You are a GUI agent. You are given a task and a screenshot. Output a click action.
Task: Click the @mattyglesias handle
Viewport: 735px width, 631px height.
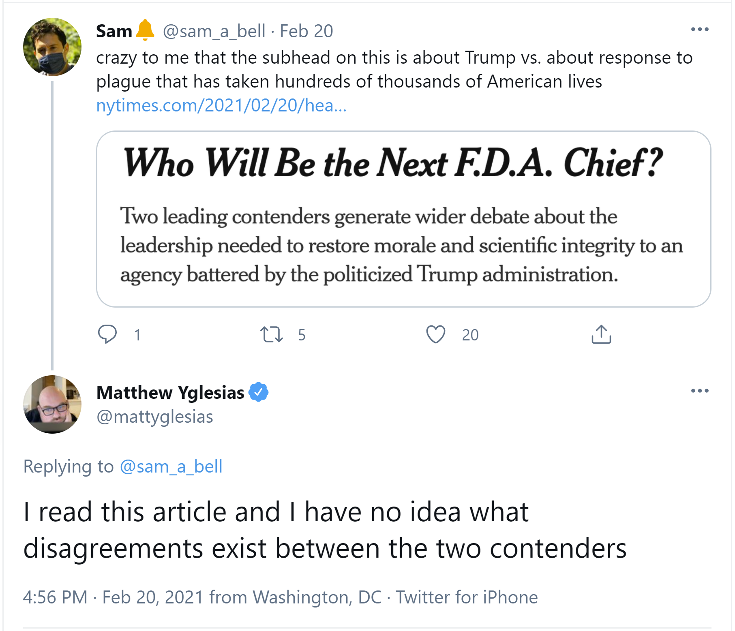pyautogui.click(x=155, y=417)
